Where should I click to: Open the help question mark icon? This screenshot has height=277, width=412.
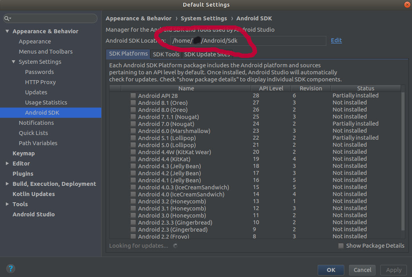(11, 269)
